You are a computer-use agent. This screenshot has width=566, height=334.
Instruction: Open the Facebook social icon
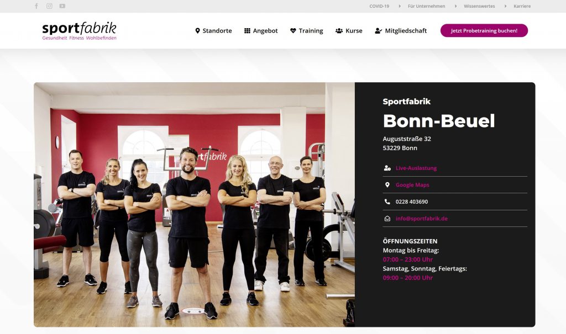click(36, 6)
